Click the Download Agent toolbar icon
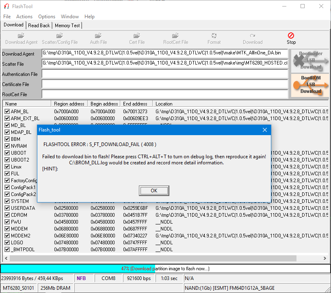Viewport: 331px width, 293px height. pyautogui.click(x=22, y=36)
